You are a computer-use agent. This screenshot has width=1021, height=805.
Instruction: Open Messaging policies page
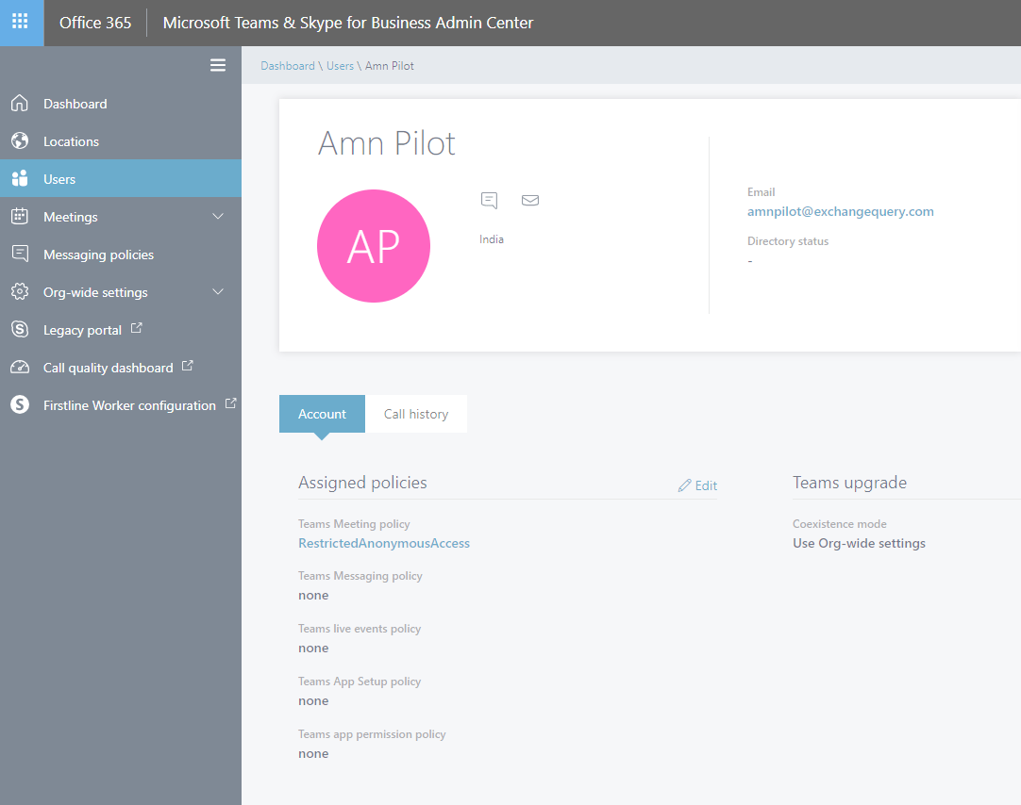pyautogui.click(x=121, y=255)
